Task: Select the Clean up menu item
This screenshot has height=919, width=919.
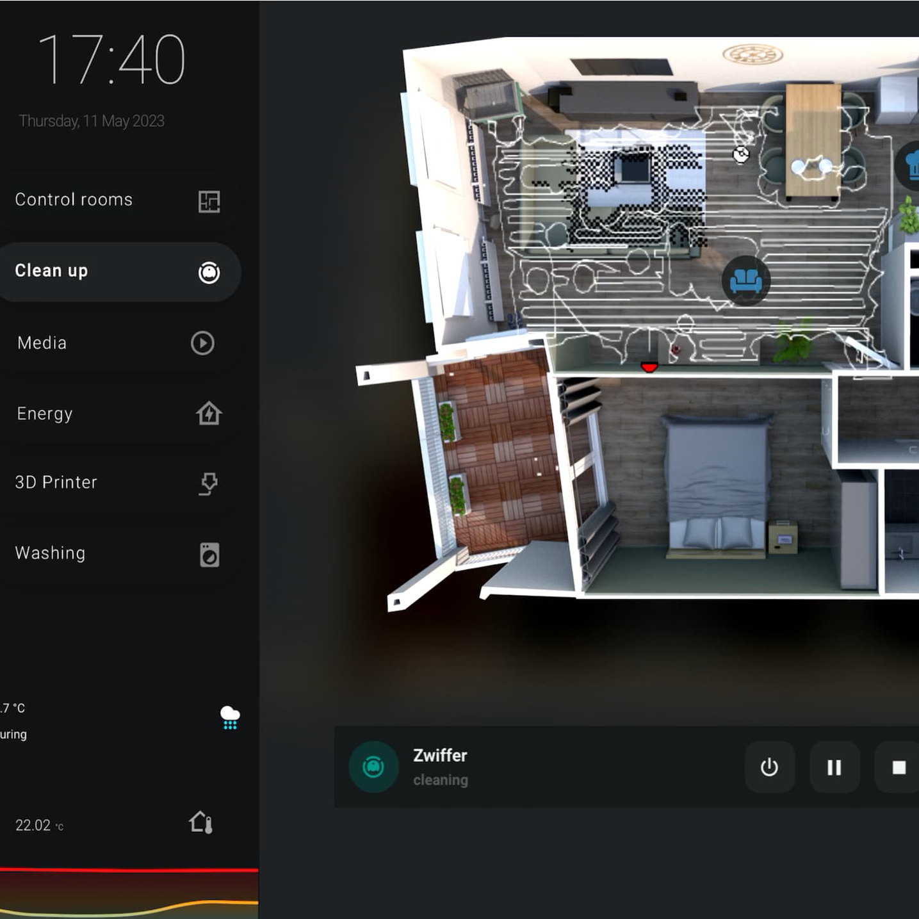Action: [51, 271]
